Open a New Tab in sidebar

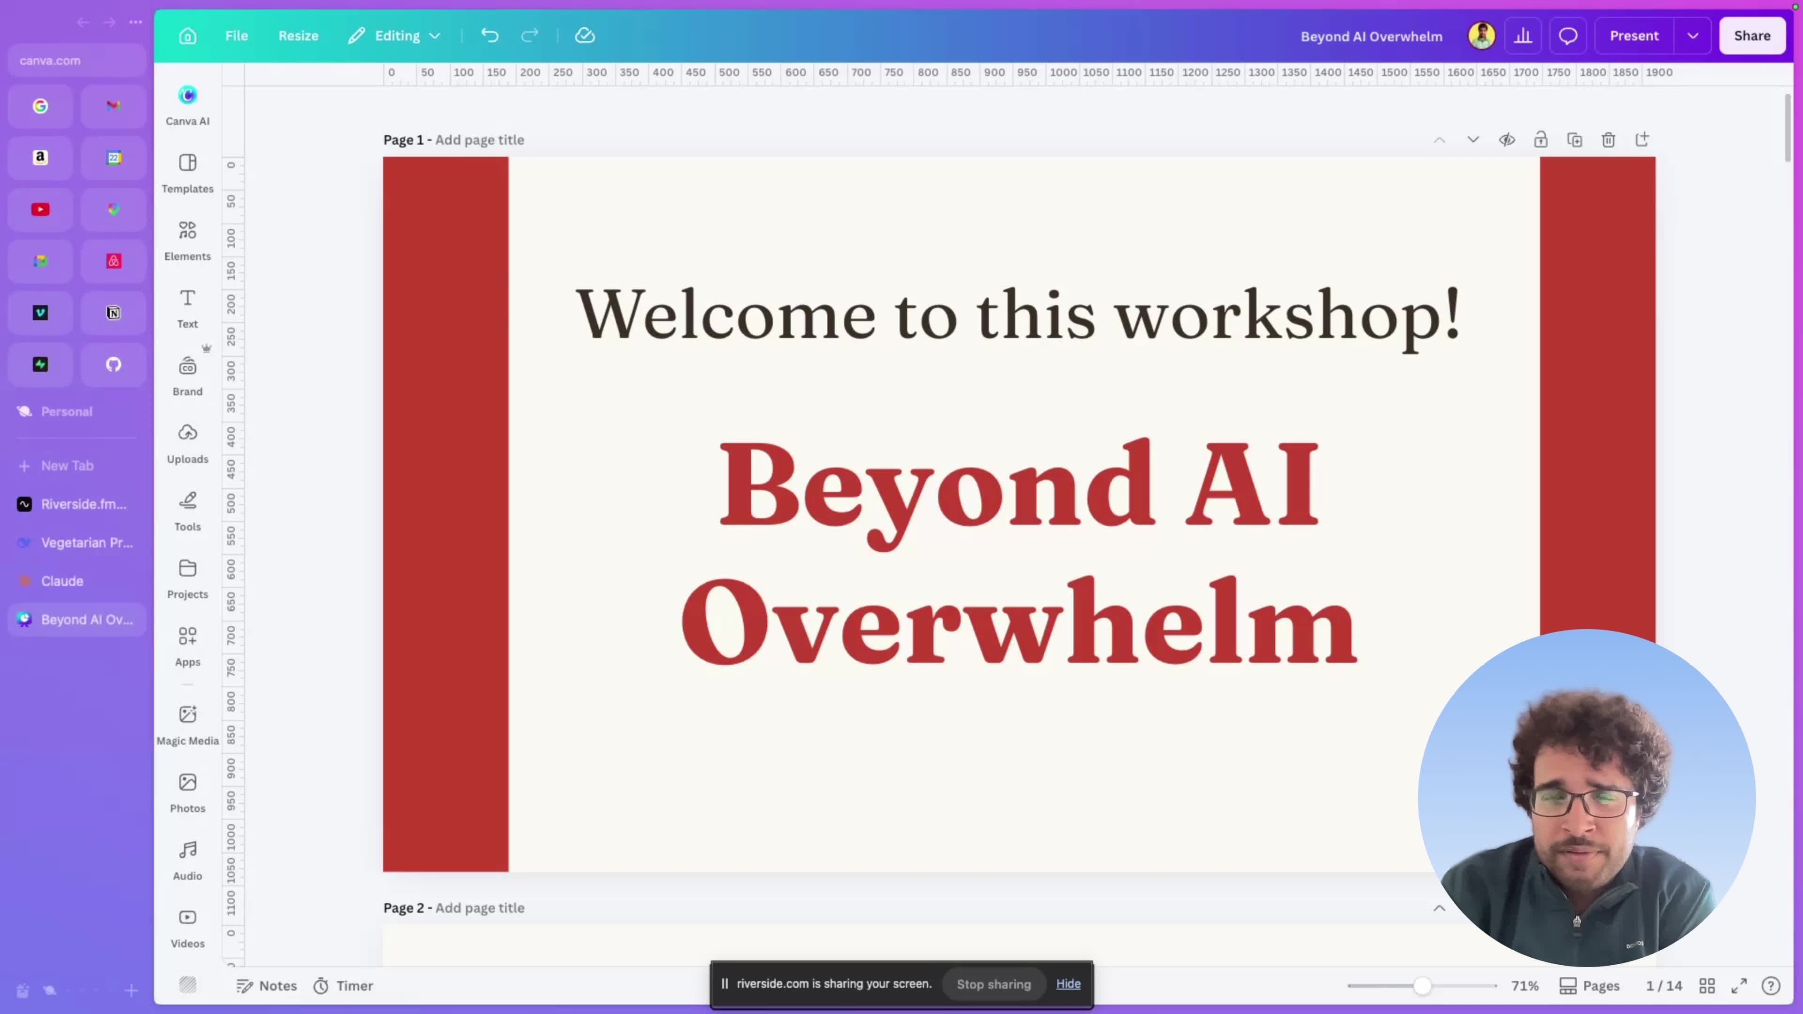77,465
